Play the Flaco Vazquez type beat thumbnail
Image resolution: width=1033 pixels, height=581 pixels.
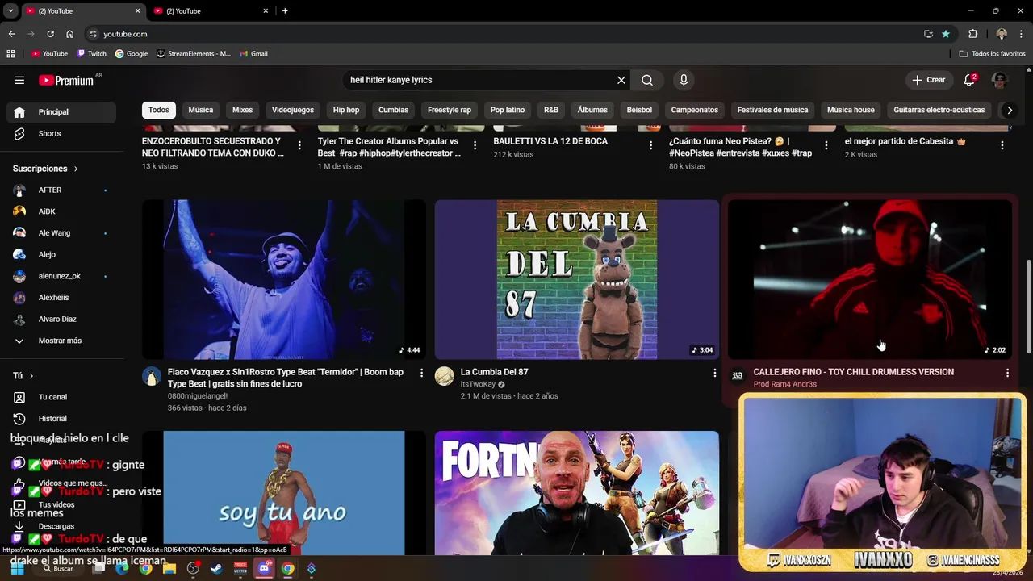click(284, 279)
